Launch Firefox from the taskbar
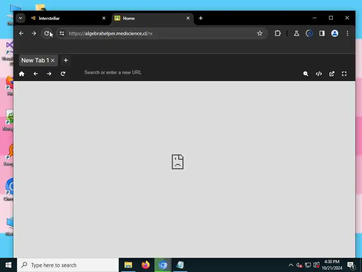This screenshot has height=272, width=362. [145, 265]
